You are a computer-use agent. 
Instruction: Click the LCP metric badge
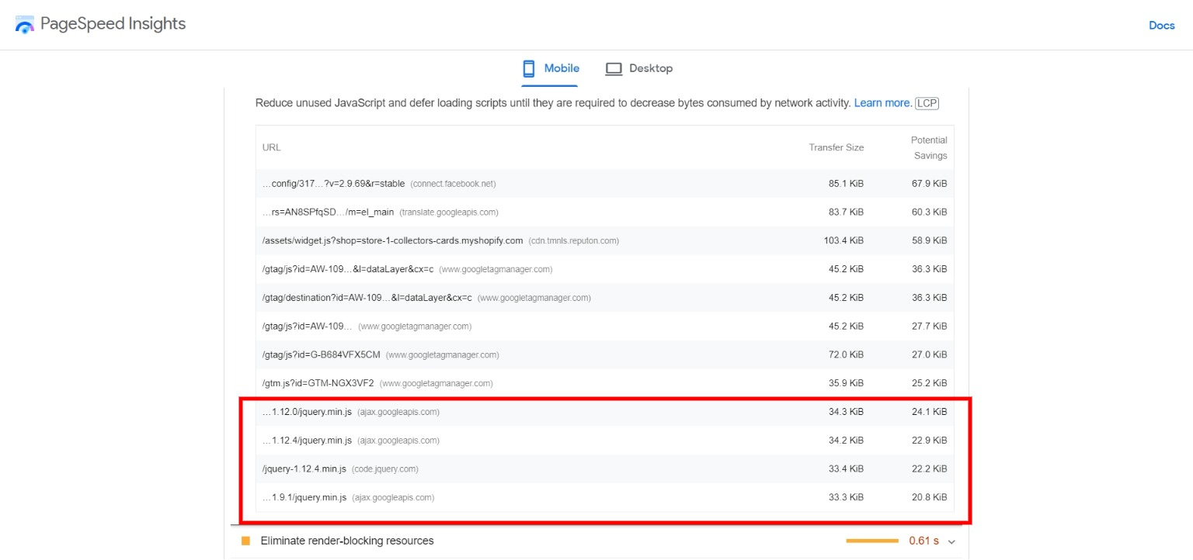(x=927, y=103)
